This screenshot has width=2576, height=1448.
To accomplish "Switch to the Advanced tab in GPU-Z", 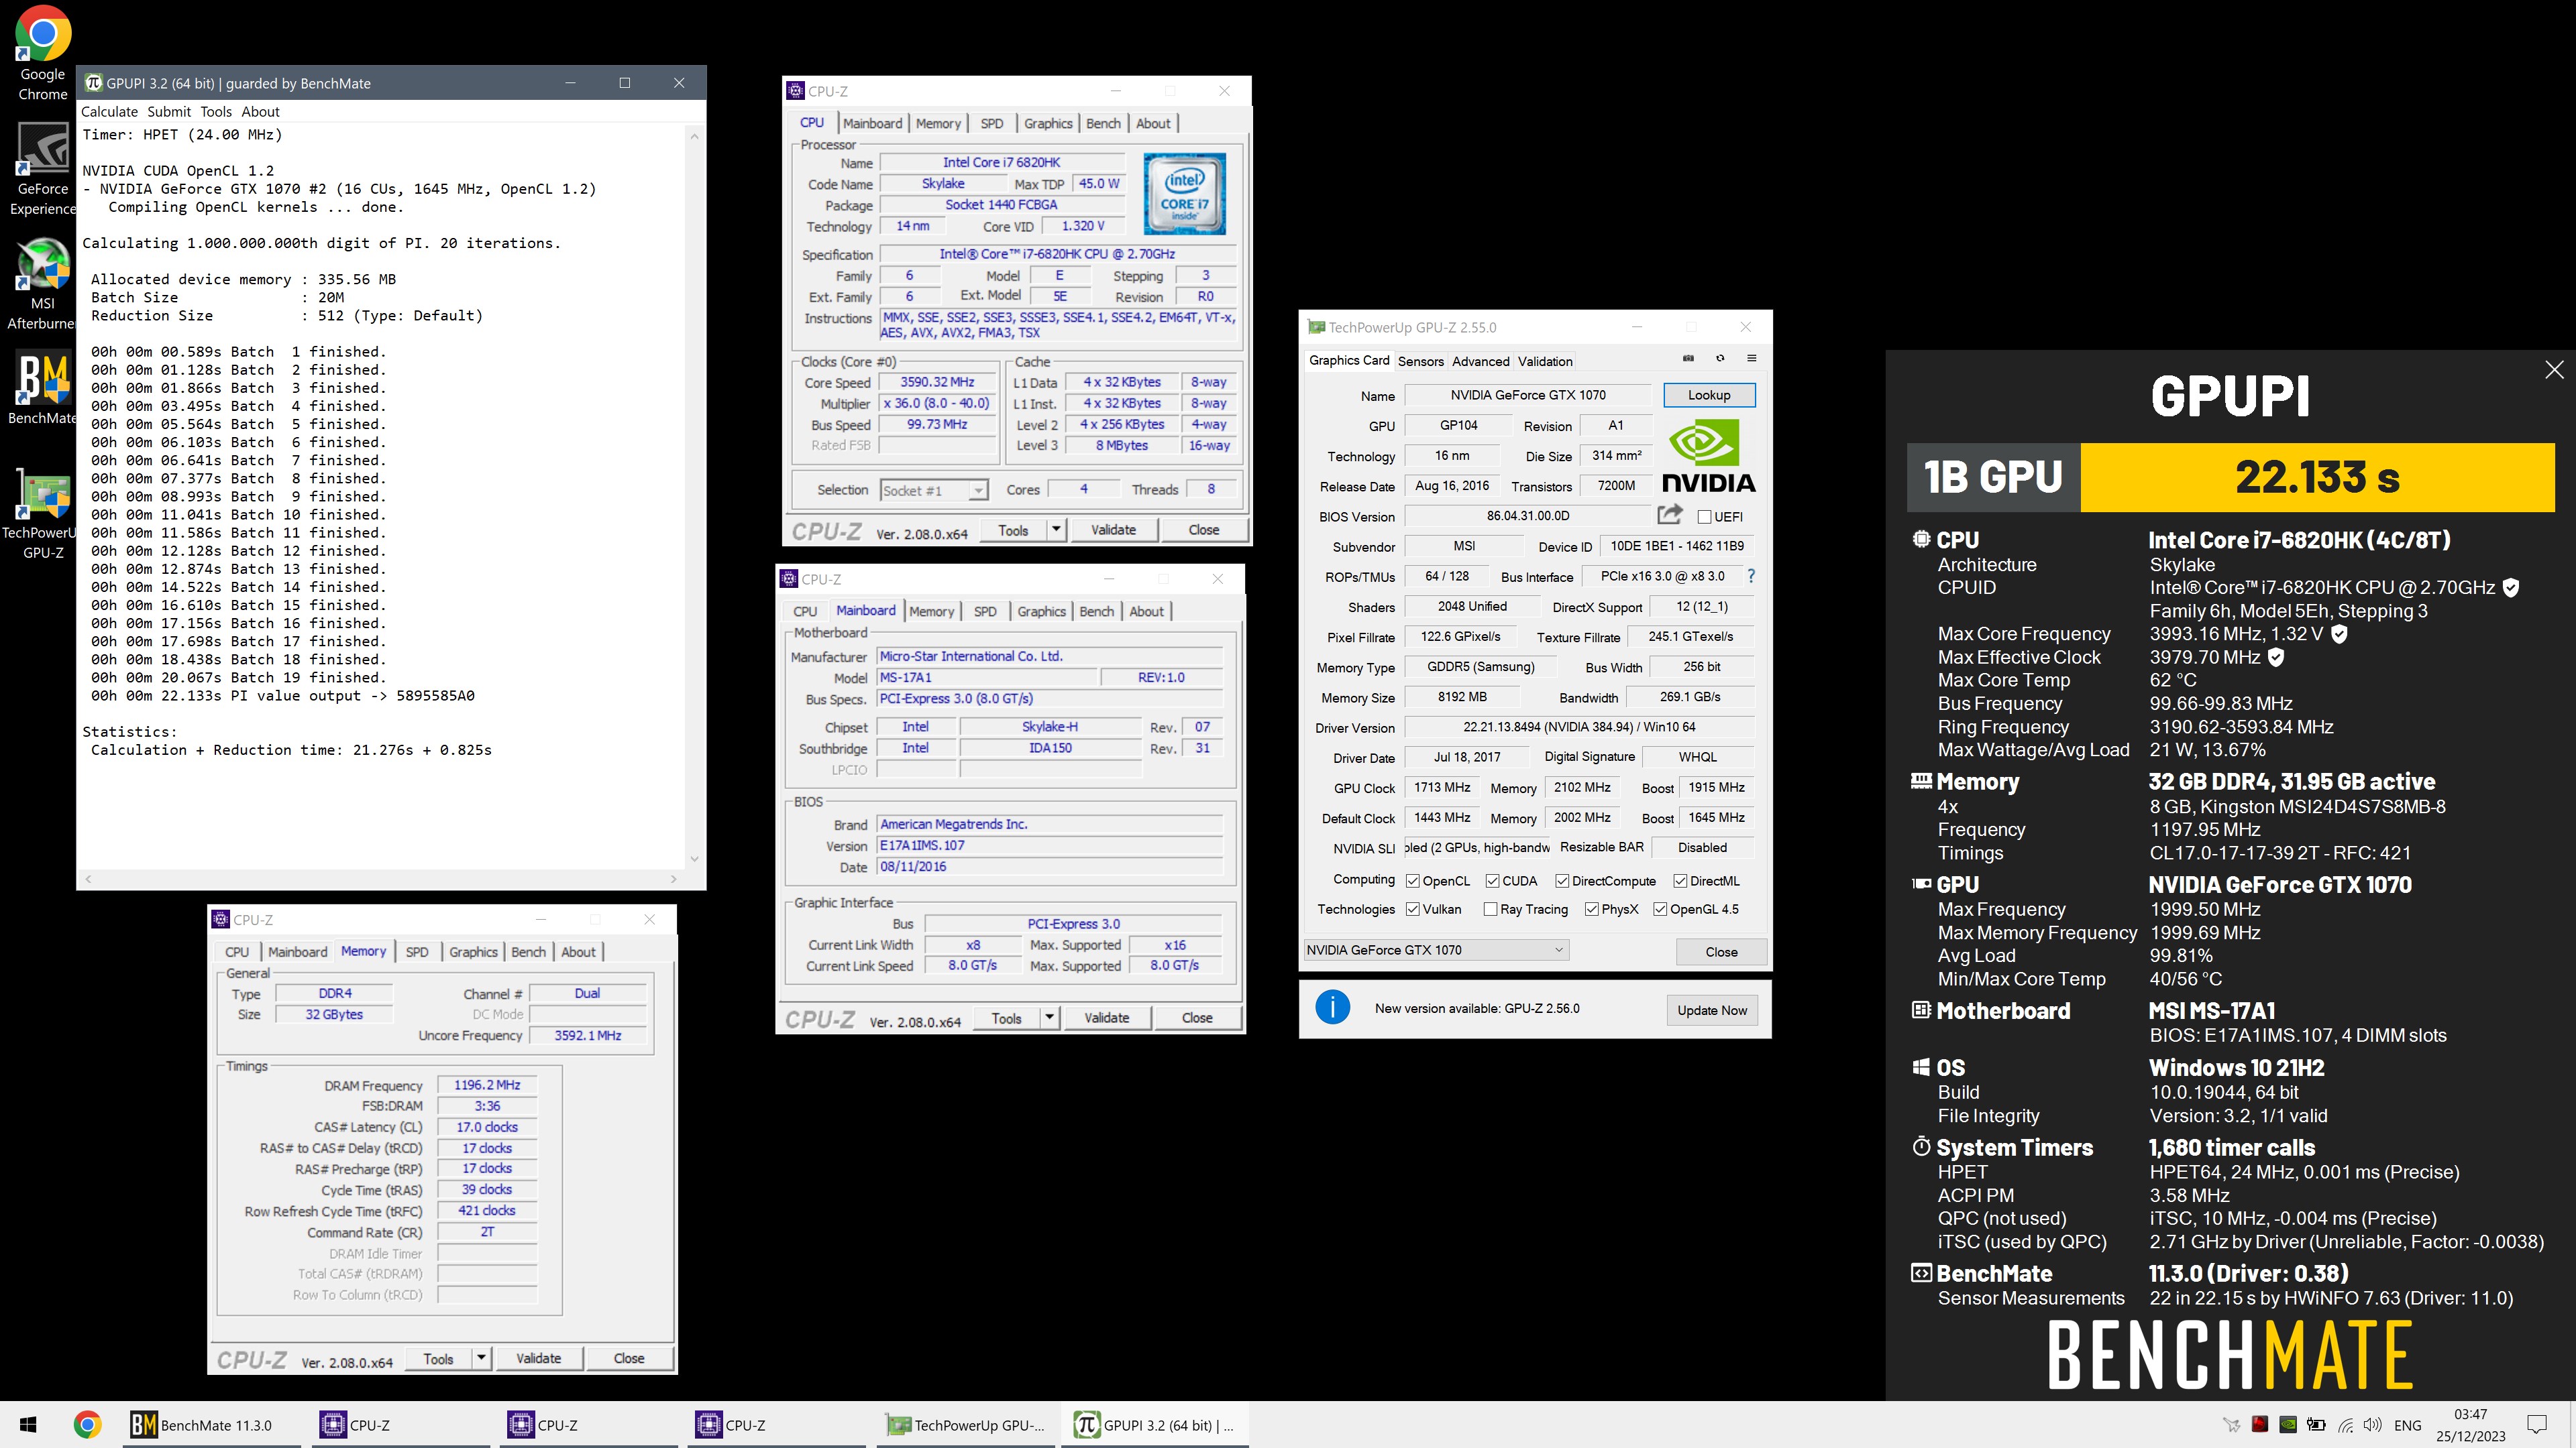I will click(x=1480, y=361).
